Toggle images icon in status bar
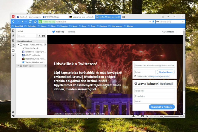 pyautogui.click(x=142, y=116)
